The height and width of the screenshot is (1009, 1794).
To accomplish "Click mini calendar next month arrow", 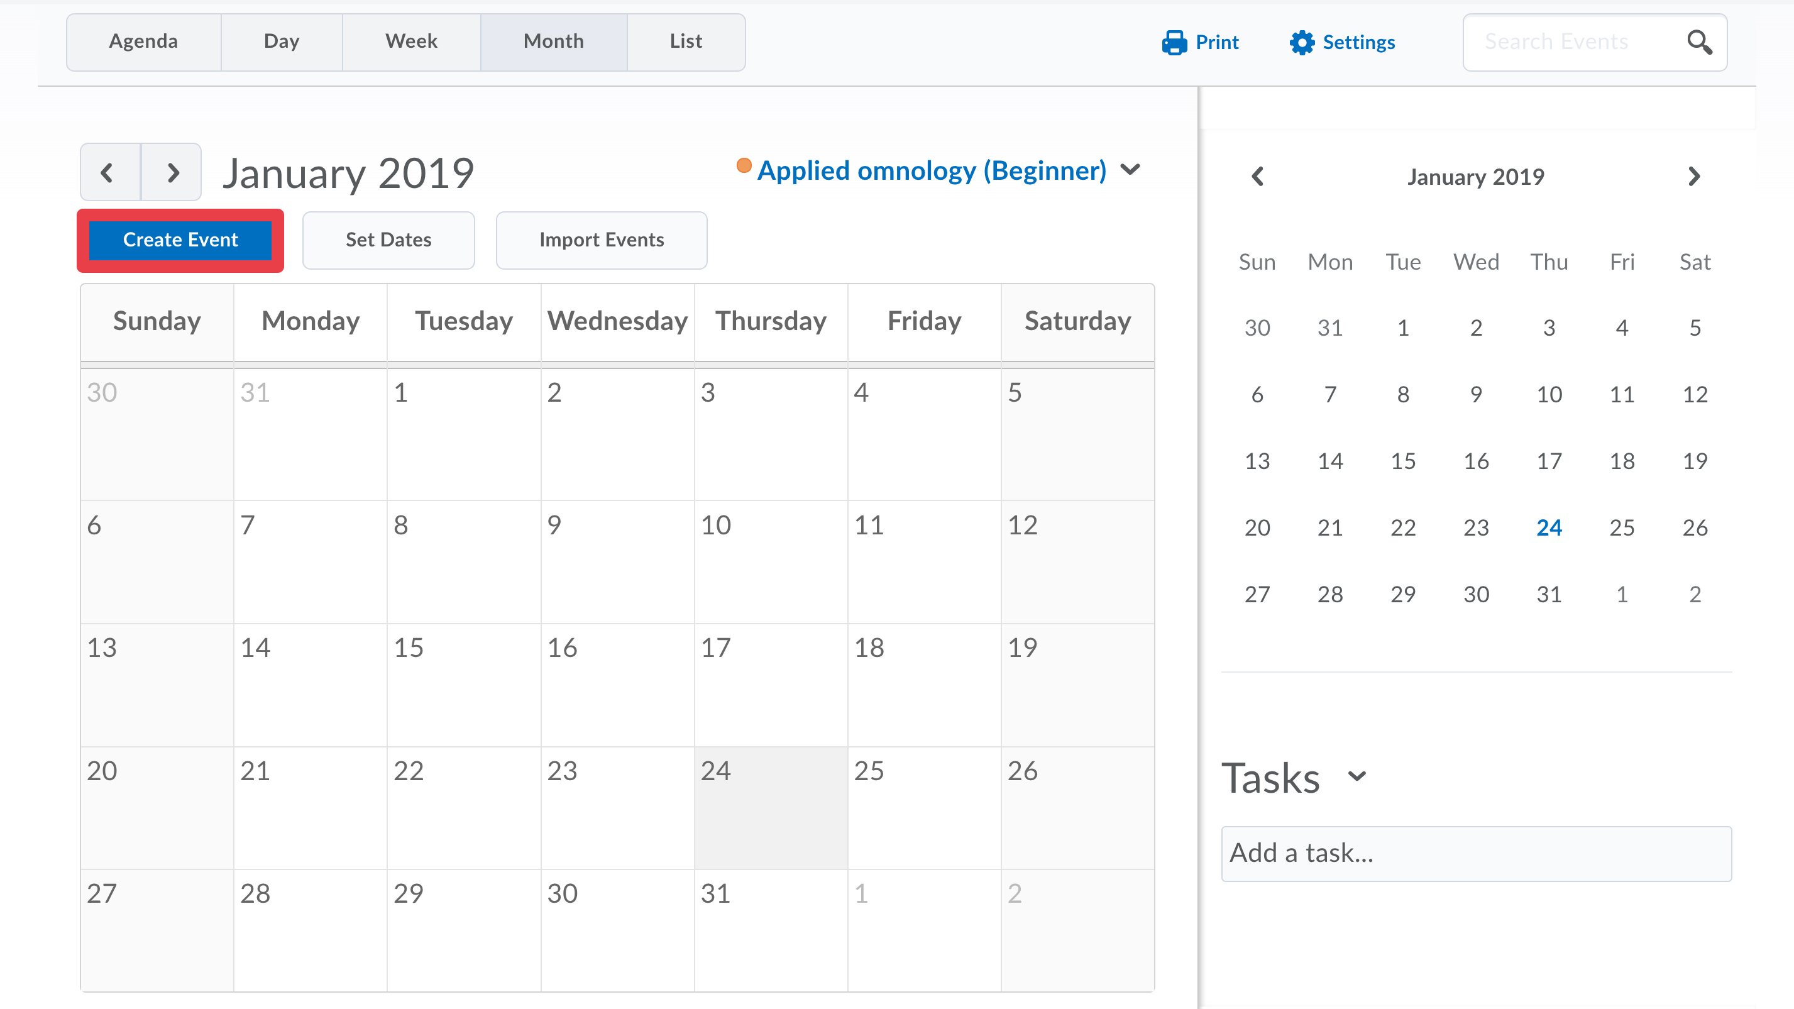I will (1693, 176).
